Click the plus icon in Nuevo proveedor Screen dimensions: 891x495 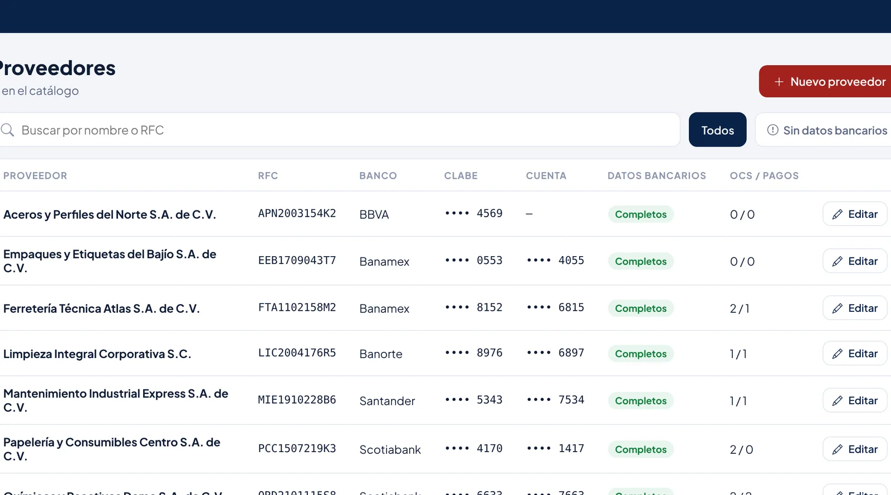click(779, 82)
